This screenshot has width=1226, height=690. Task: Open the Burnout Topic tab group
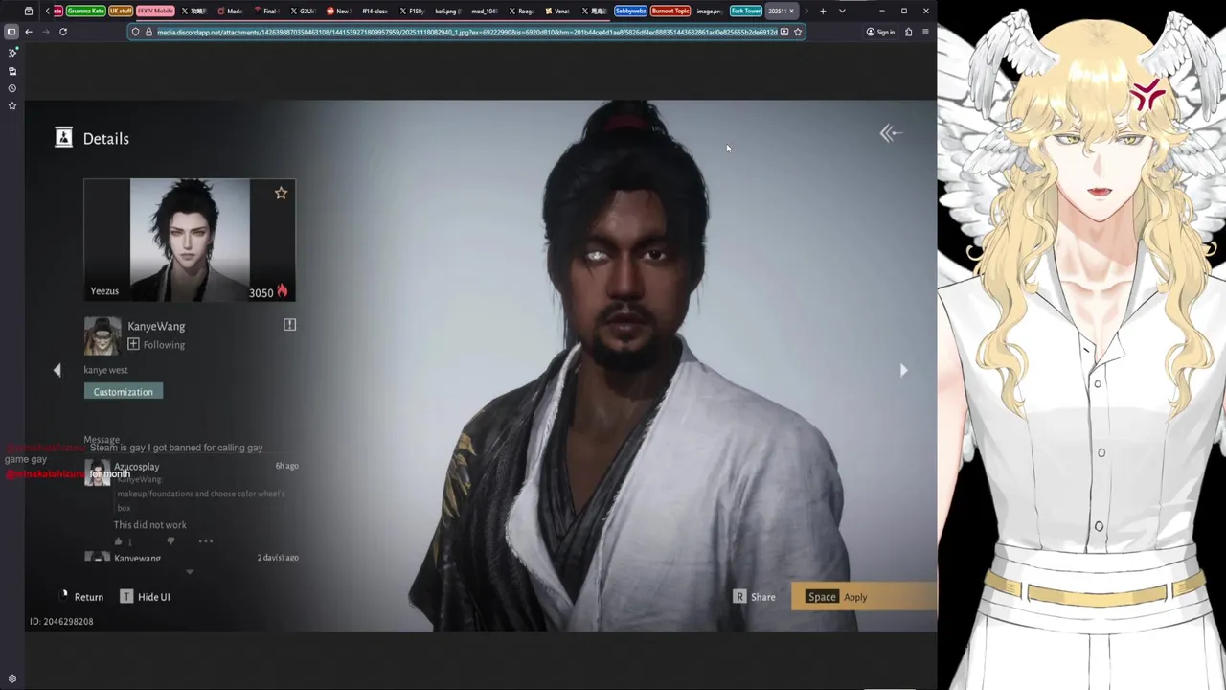pyautogui.click(x=670, y=11)
